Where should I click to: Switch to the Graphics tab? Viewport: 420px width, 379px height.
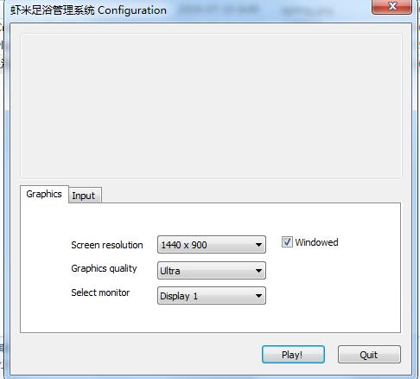44,194
